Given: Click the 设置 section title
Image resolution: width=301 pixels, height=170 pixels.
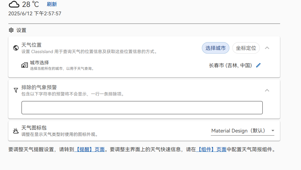Looking at the screenshot, I should [x=21, y=30].
